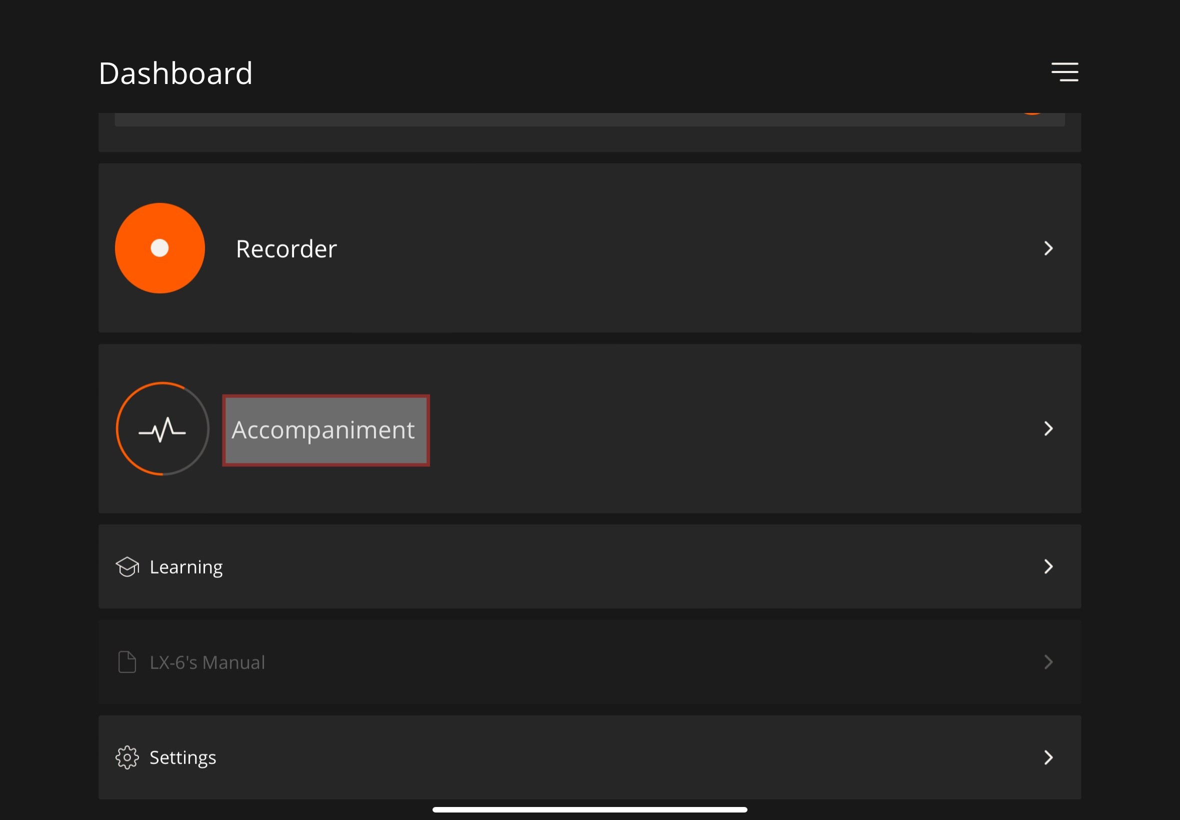This screenshot has height=820, width=1180.
Task: Select the Recorder label
Action: (x=286, y=249)
